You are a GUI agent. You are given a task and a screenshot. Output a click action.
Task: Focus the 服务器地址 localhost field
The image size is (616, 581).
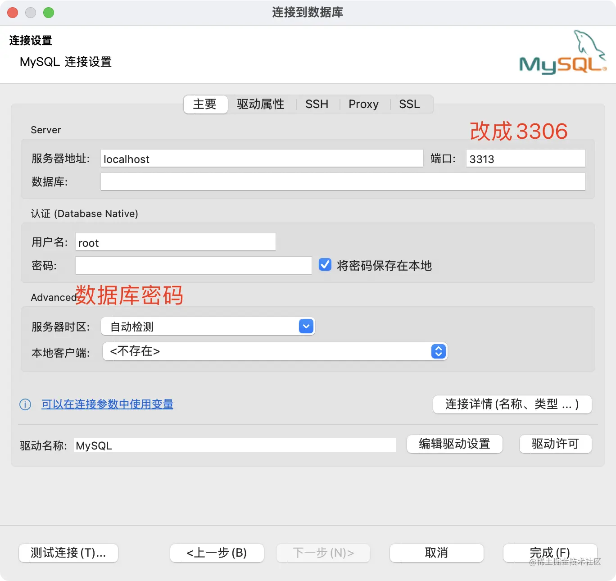(262, 159)
